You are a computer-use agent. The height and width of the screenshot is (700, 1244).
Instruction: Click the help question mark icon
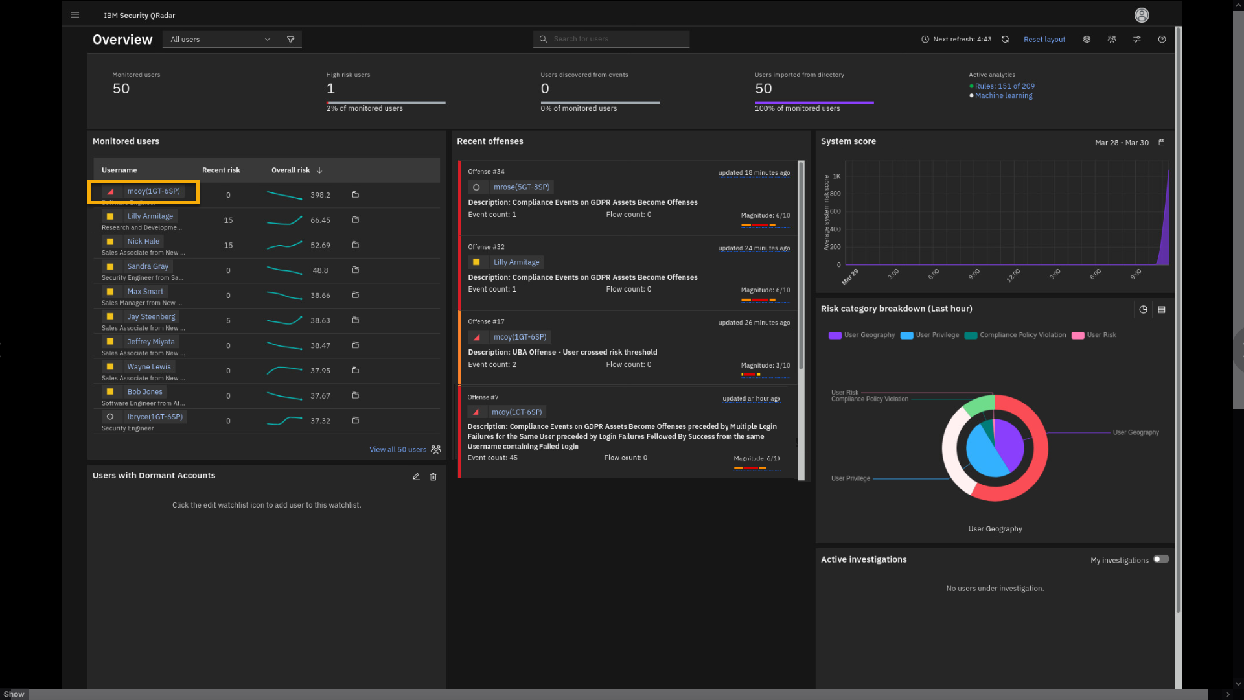tap(1162, 40)
